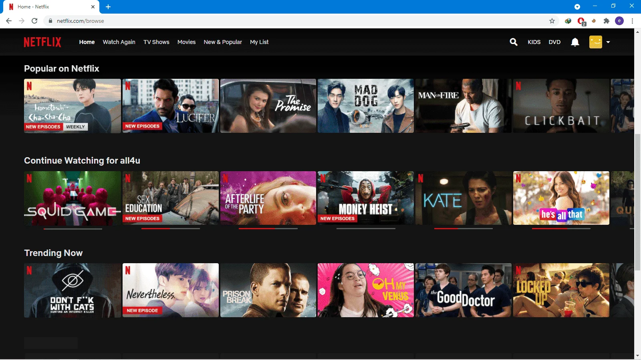The image size is (641, 360).
Task: Open the Hometown Cha-Cha-Cha thumbnail
Action: [73, 106]
